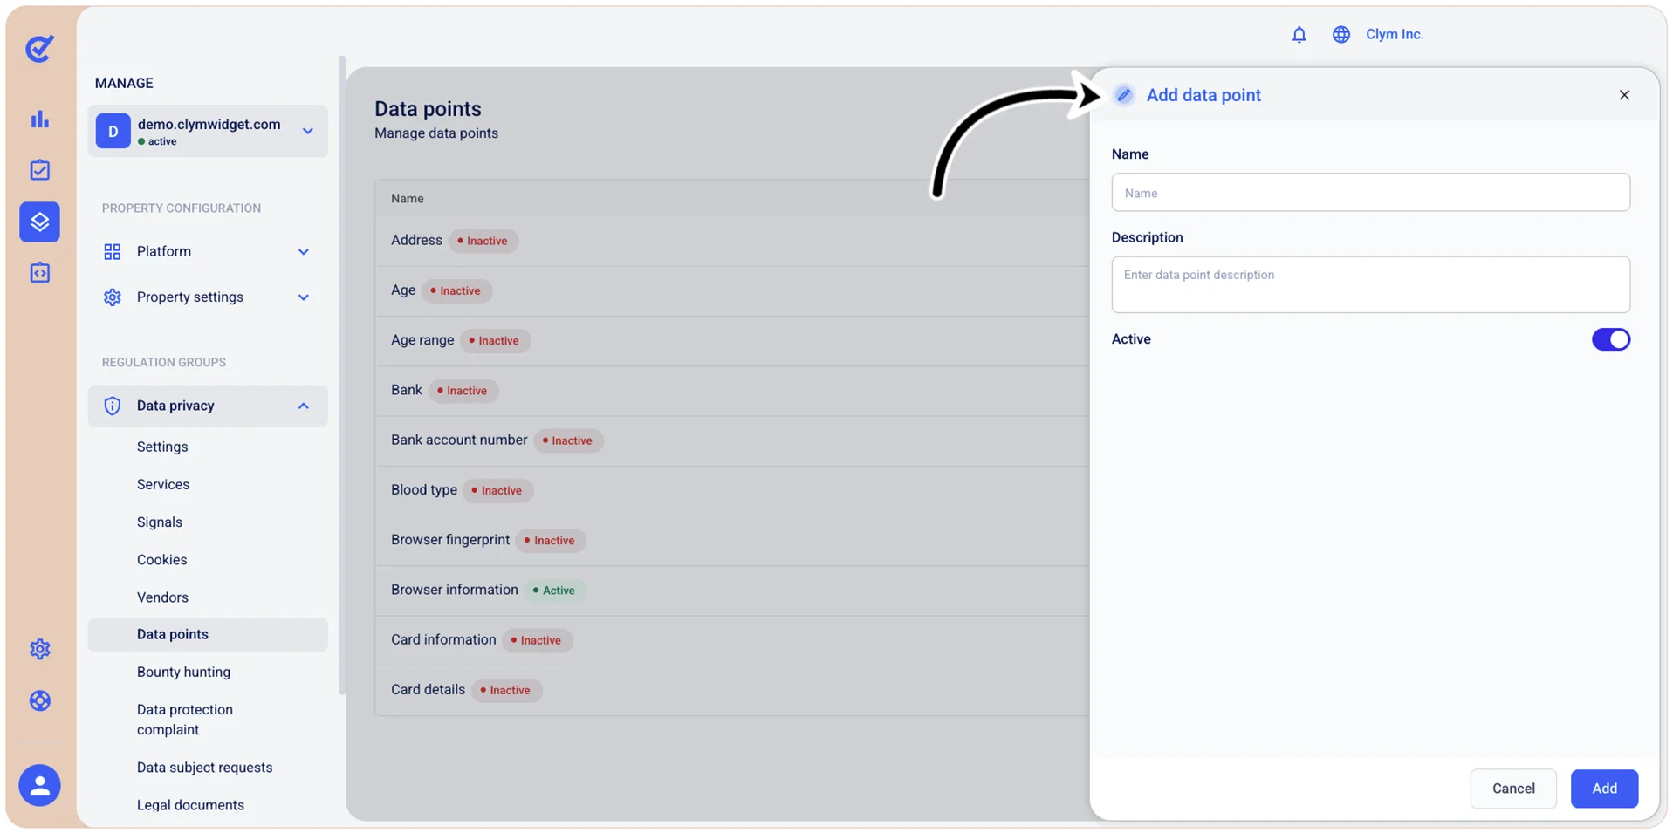Viewport: 1673px width, 833px height.
Task: Open Data subject requests item
Action: (x=204, y=768)
